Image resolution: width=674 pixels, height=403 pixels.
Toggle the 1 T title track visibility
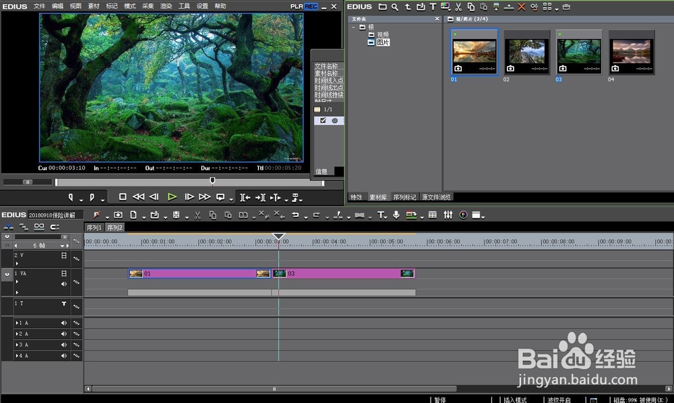[x=63, y=303]
